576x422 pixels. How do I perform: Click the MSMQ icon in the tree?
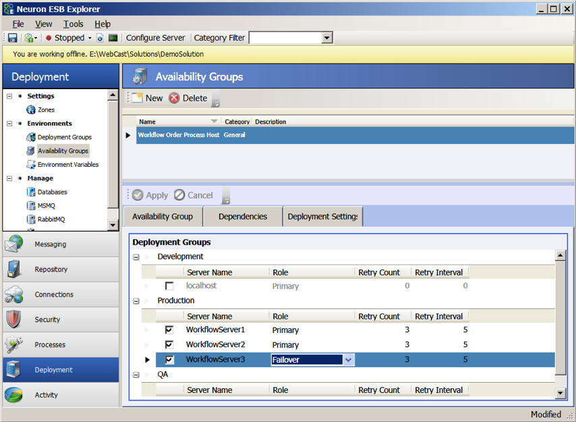(x=31, y=205)
